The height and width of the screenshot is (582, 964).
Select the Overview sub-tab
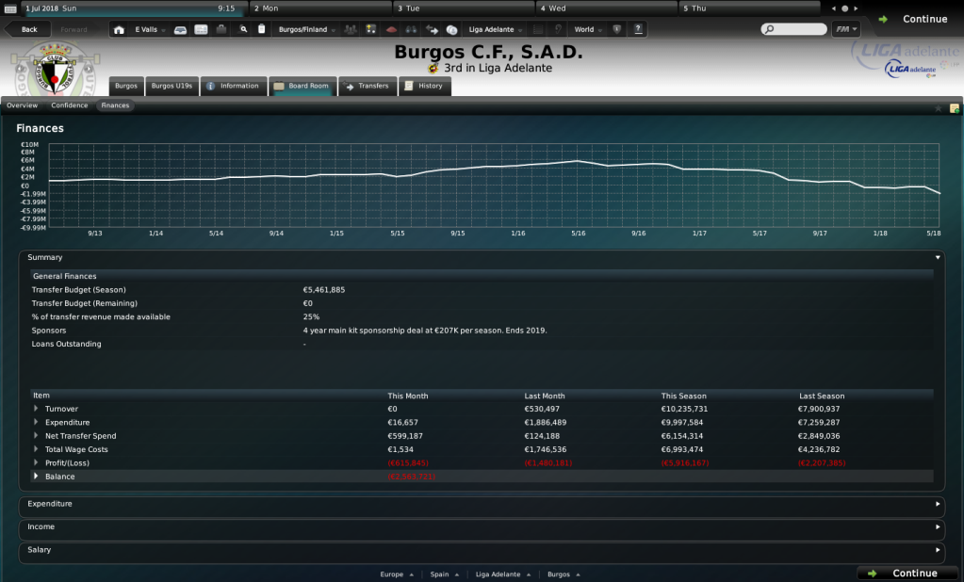[x=22, y=105]
